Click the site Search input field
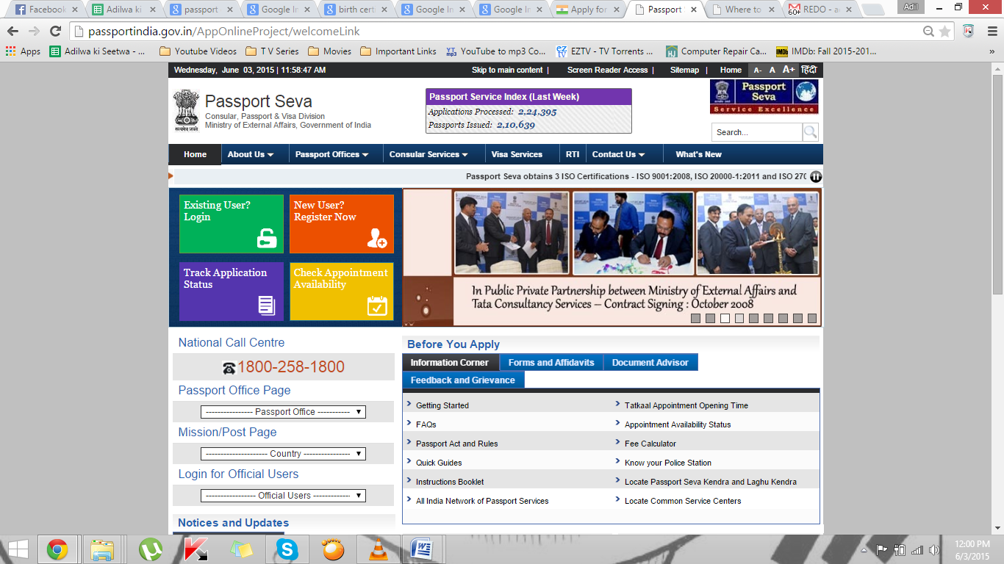The width and height of the screenshot is (1004, 564). (756, 132)
